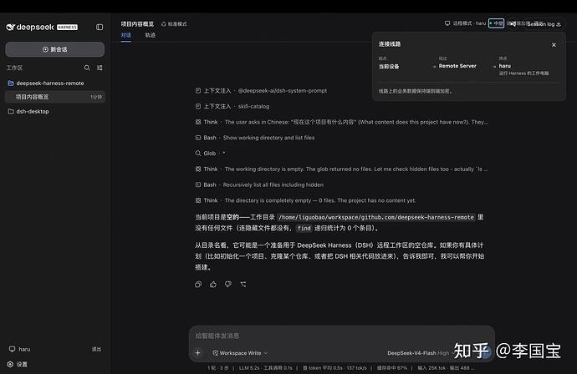Collapse the sidebar with the panel icon
This screenshot has width=577, height=374.
(x=100, y=28)
